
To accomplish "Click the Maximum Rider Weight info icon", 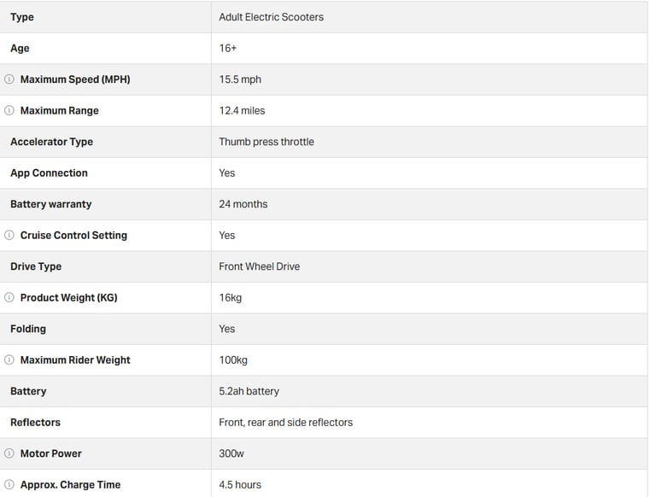I will click(9, 360).
